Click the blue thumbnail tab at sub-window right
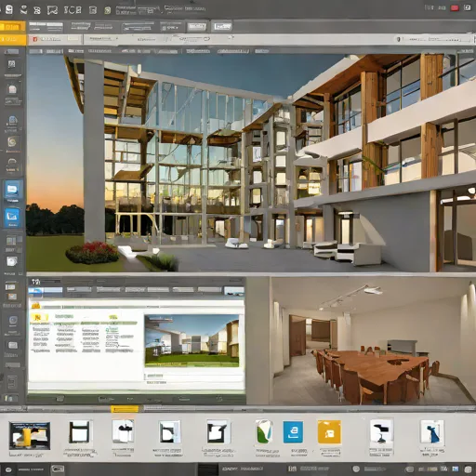 234,291
